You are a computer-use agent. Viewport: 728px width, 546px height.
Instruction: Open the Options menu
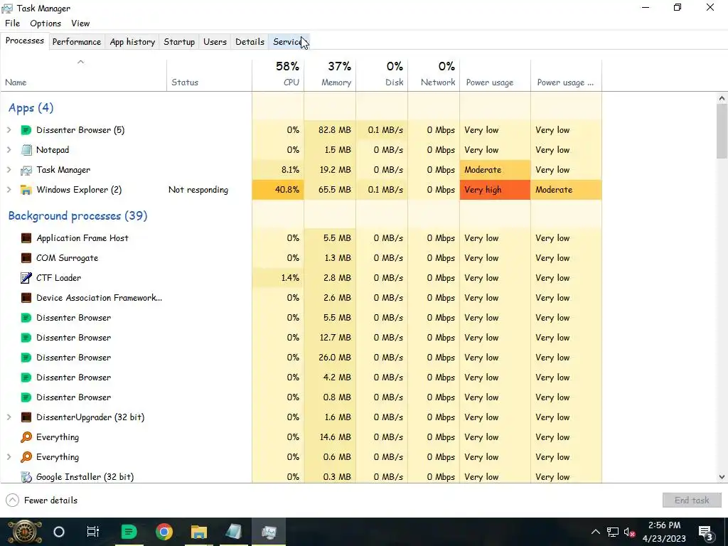tap(45, 23)
